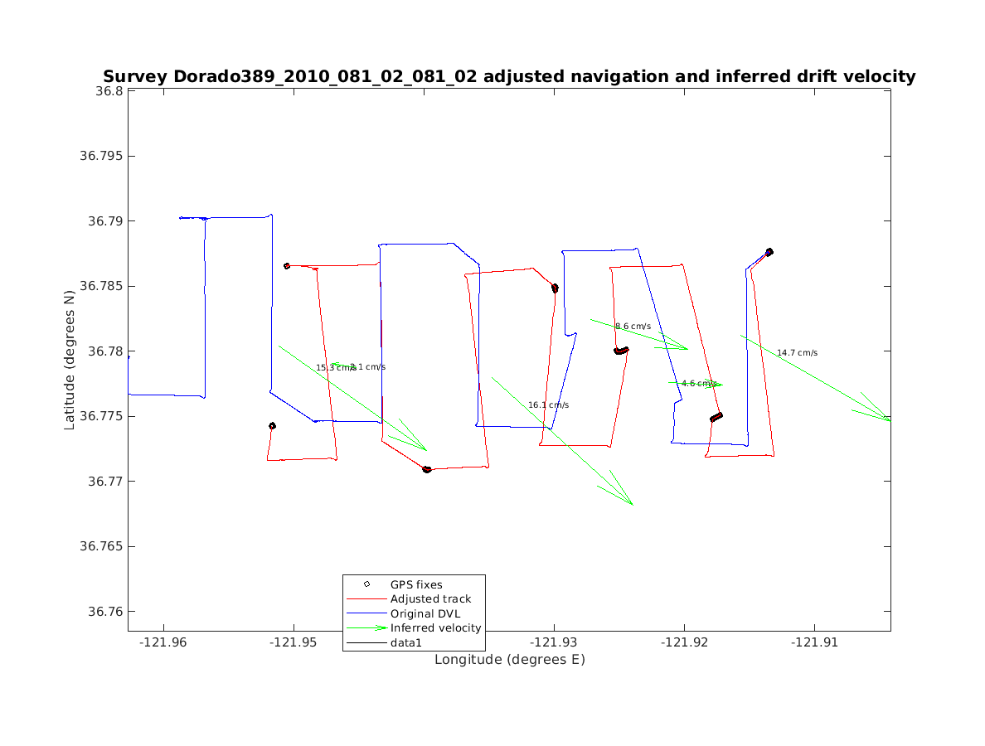The image size is (985, 746).
Task: Click the green Inferred velocity arrow in legend
Action: coord(366,628)
